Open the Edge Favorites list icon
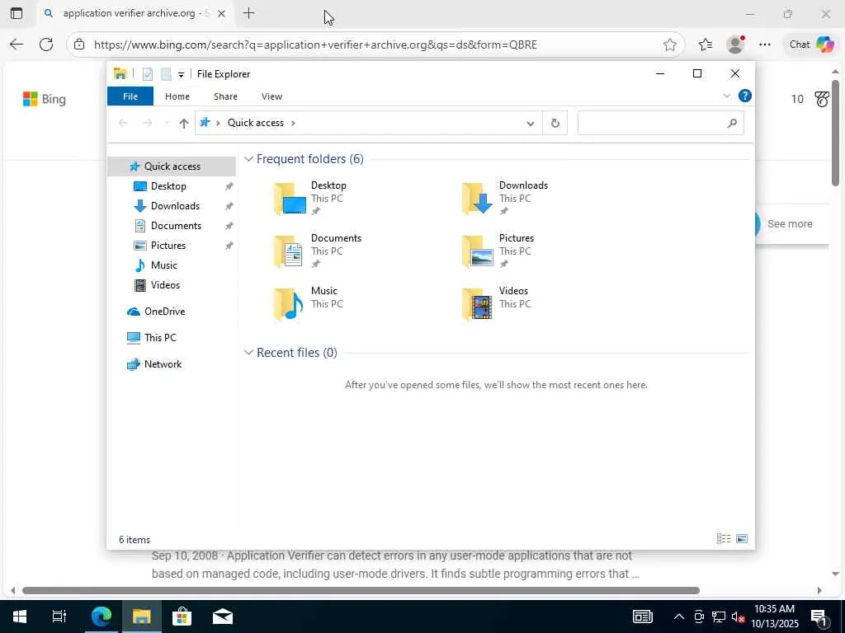The width and height of the screenshot is (845, 633). 706,45
